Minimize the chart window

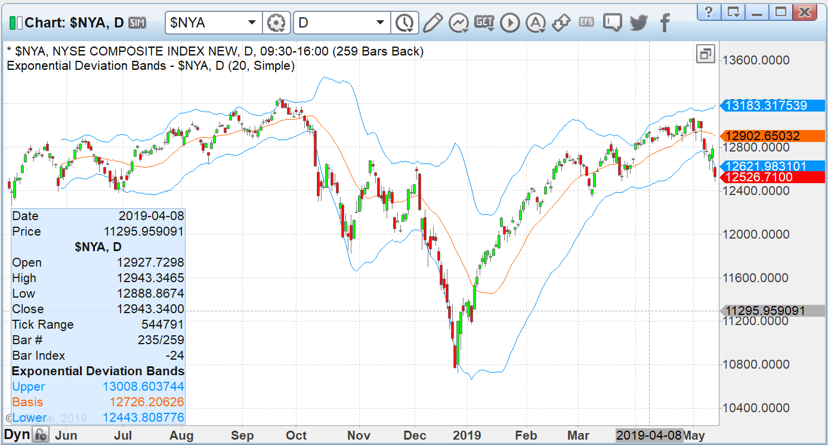coord(758,11)
